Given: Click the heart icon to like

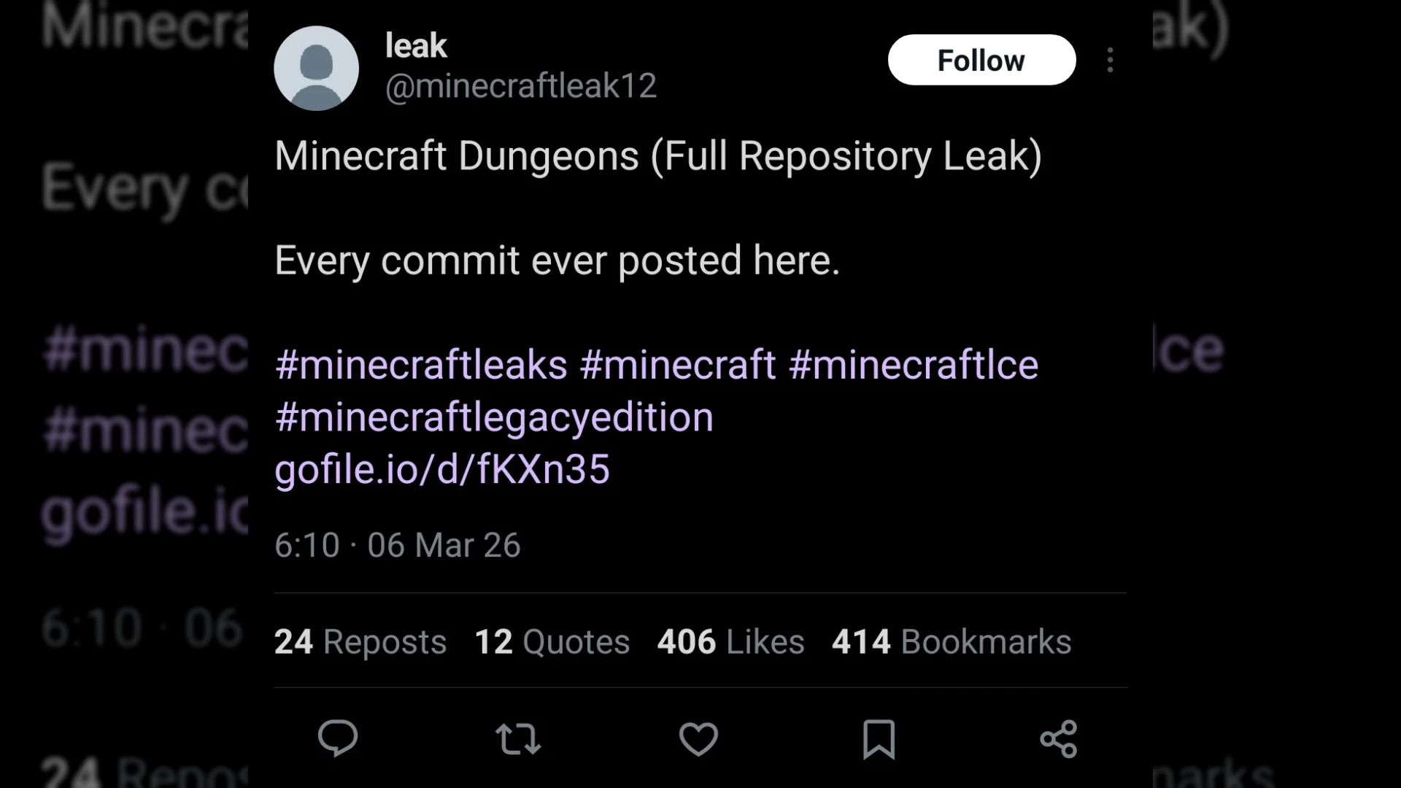Looking at the screenshot, I should (698, 739).
